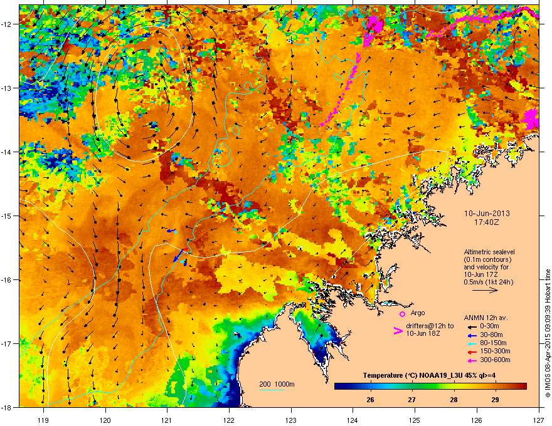Click the time text 17:40Z
Viewport: 552px width, 426px height.
tap(487, 222)
